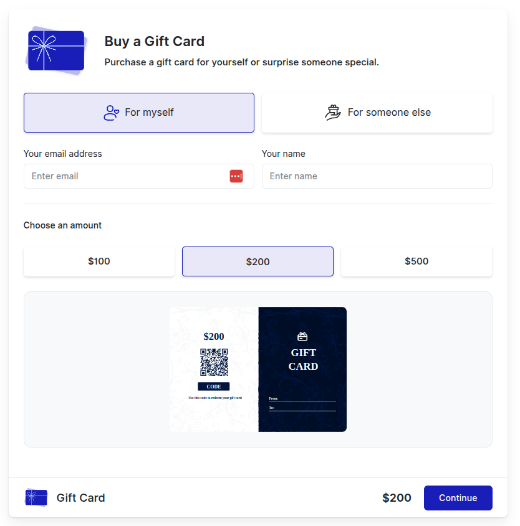Click the QR code on the card preview
Image resolution: width=520 pixels, height=526 pixels.
pyautogui.click(x=214, y=362)
